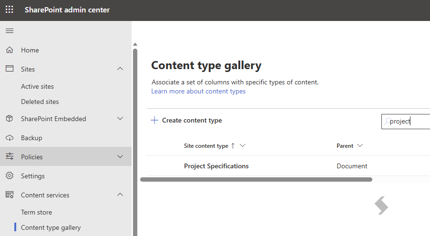Open the Site content type column dropdown

tap(243, 145)
